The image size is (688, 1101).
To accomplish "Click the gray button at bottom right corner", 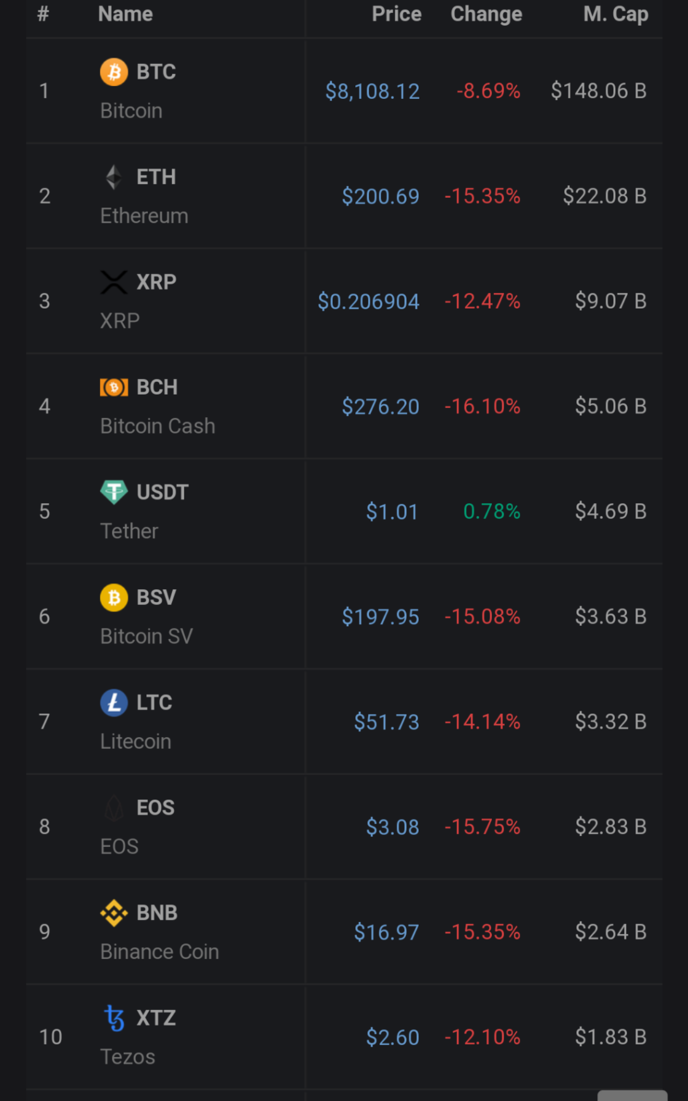I will pos(633,1096).
